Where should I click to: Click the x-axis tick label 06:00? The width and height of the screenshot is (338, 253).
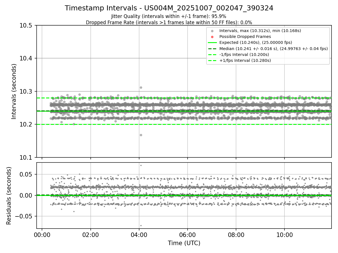coord(187,234)
